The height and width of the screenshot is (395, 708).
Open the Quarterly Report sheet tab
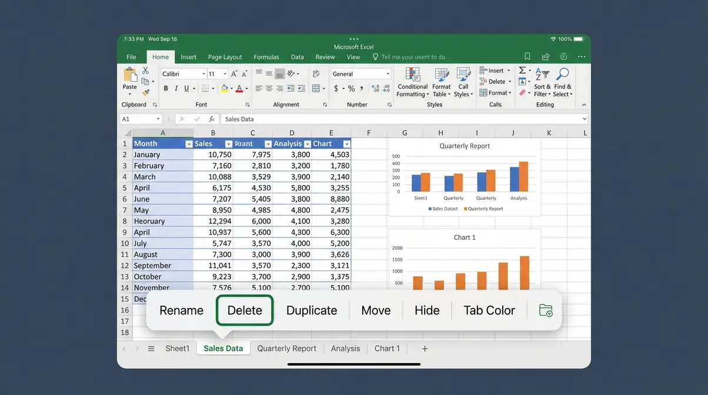(x=287, y=349)
